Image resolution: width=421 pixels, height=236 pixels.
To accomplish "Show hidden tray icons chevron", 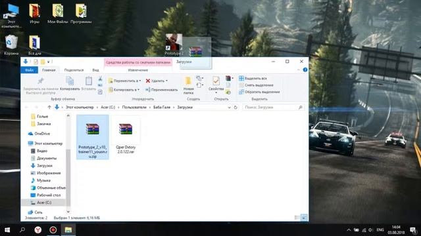I will (x=349, y=230).
